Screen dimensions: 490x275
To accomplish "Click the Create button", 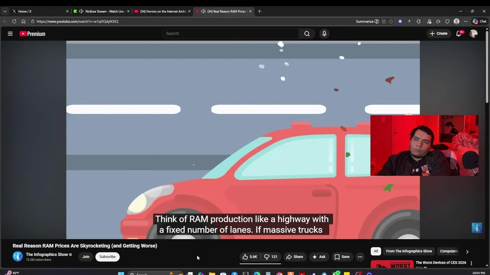I will click(x=438, y=34).
